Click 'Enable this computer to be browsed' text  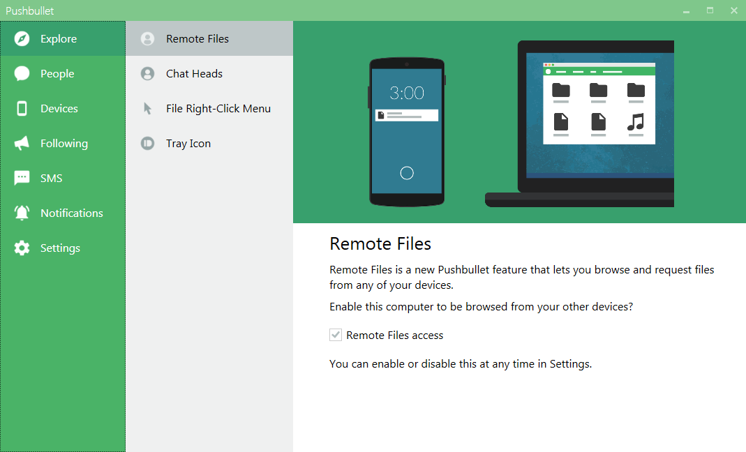[481, 307]
